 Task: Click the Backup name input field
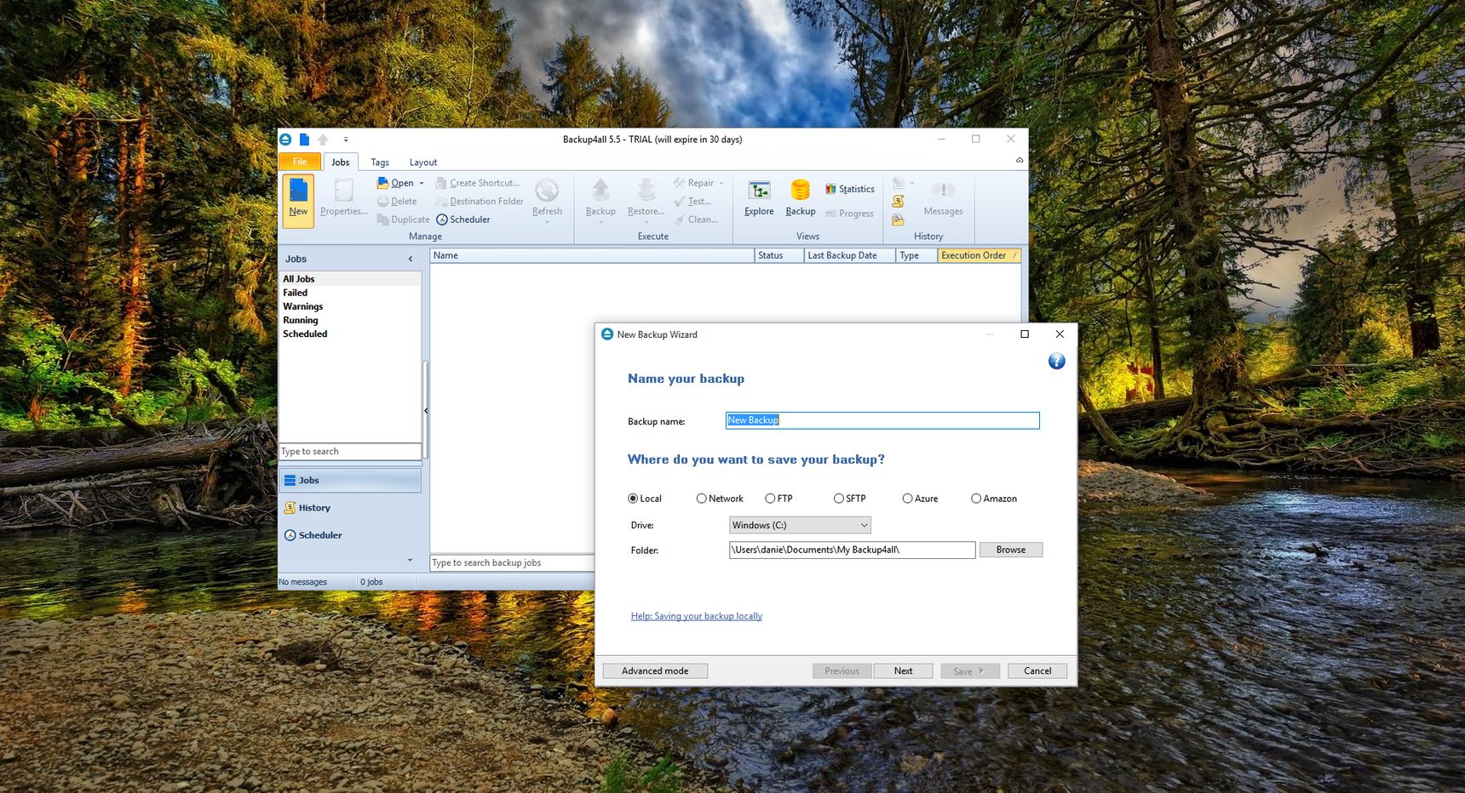[882, 420]
